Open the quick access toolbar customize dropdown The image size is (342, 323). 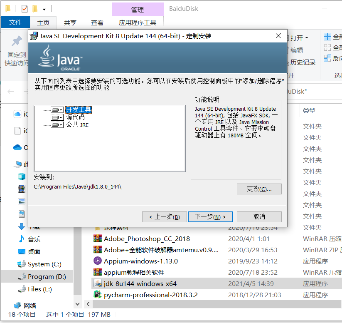44,9
